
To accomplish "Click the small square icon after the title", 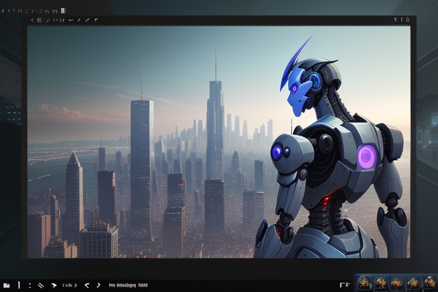I will [63, 10].
